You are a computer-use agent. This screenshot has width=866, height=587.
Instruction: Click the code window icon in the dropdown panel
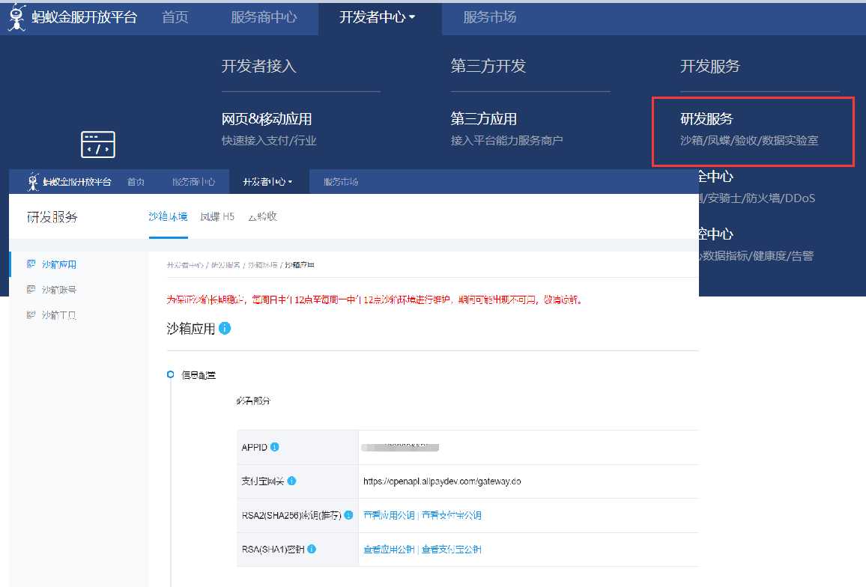(97, 144)
